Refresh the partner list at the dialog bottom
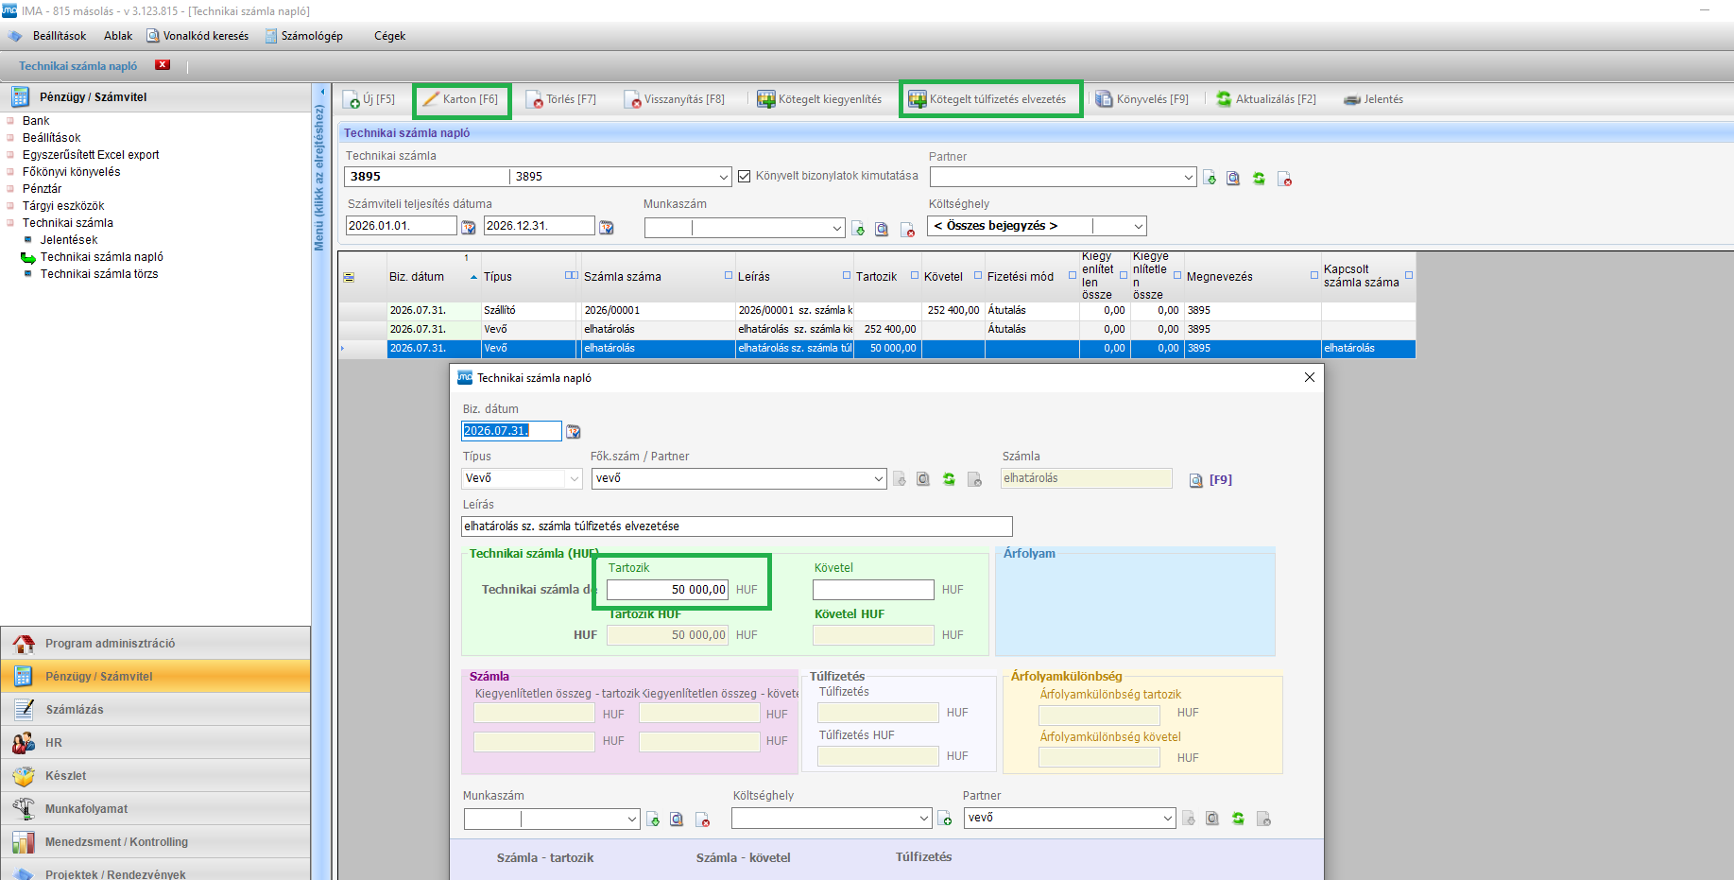The height and width of the screenshot is (880, 1734). tap(1238, 819)
